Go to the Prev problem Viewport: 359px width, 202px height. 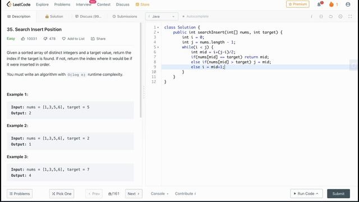(x=94, y=194)
